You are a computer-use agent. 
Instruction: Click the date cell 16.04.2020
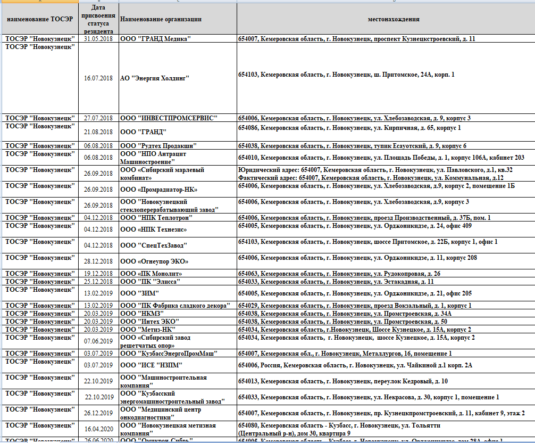(98, 429)
